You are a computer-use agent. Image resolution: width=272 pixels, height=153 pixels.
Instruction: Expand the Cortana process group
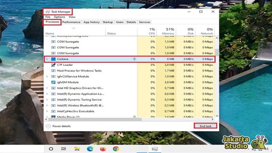[x=47, y=59]
